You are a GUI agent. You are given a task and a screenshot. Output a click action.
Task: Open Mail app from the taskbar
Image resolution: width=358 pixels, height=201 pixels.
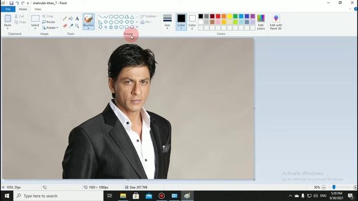pos(149,196)
